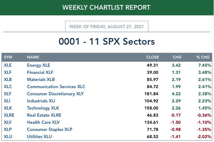Open Consumer Discretionary XLY link
The image size is (214, 142).
pyautogui.click(x=55, y=94)
